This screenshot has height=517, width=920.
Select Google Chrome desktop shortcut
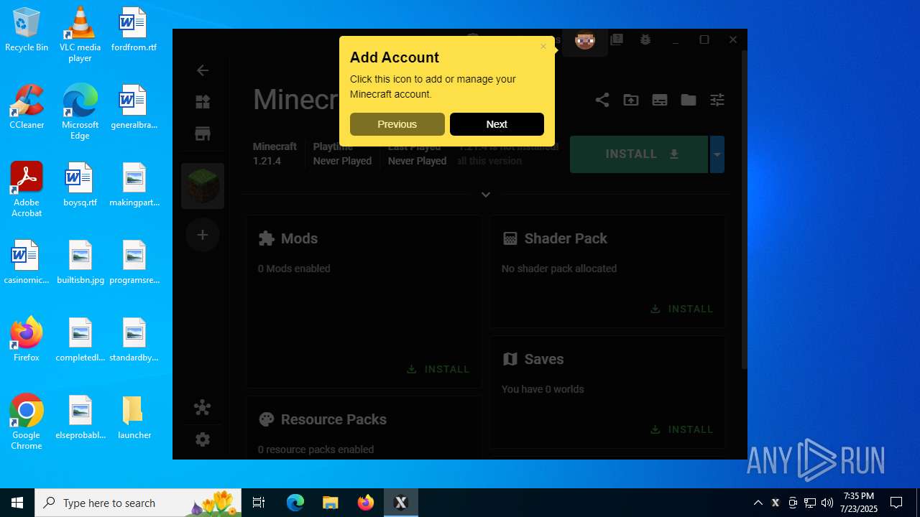27,422
